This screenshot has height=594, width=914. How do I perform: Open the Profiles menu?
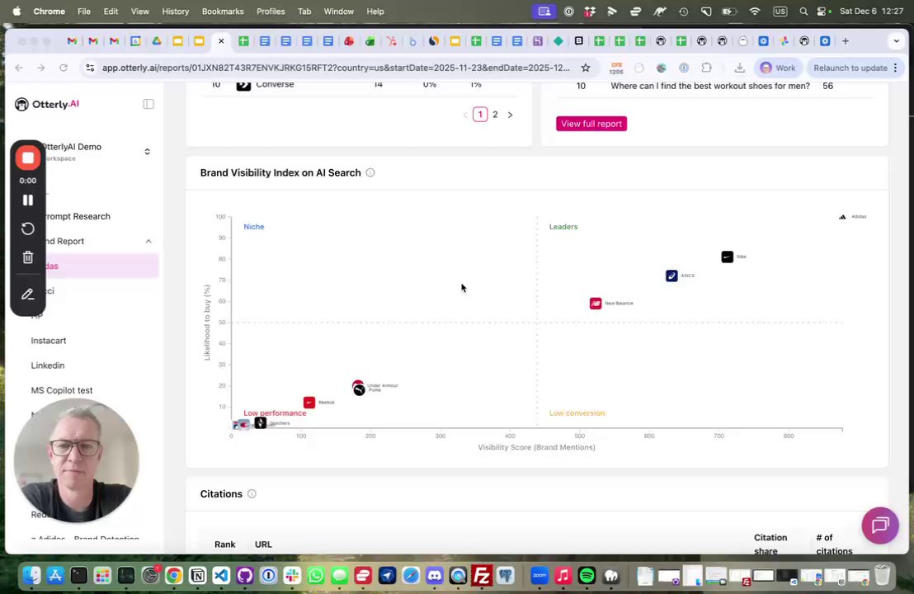click(271, 11)
